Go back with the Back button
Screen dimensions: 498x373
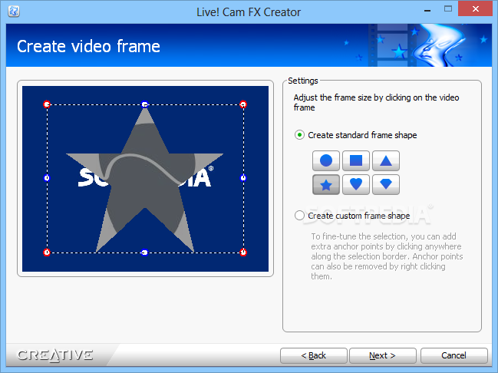point(314,355)
